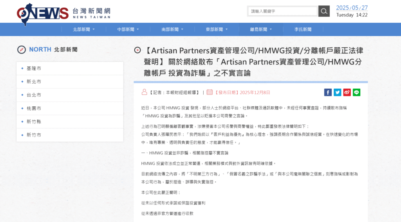Expand the 東部新聞 dropdown menu
The image size is (401, 222).
tap(217, 29)
